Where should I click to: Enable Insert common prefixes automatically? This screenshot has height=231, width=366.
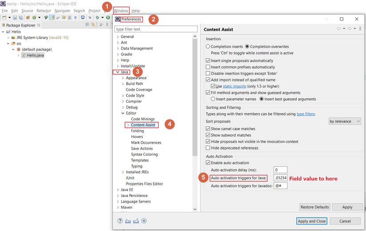[x=208, y=67]
